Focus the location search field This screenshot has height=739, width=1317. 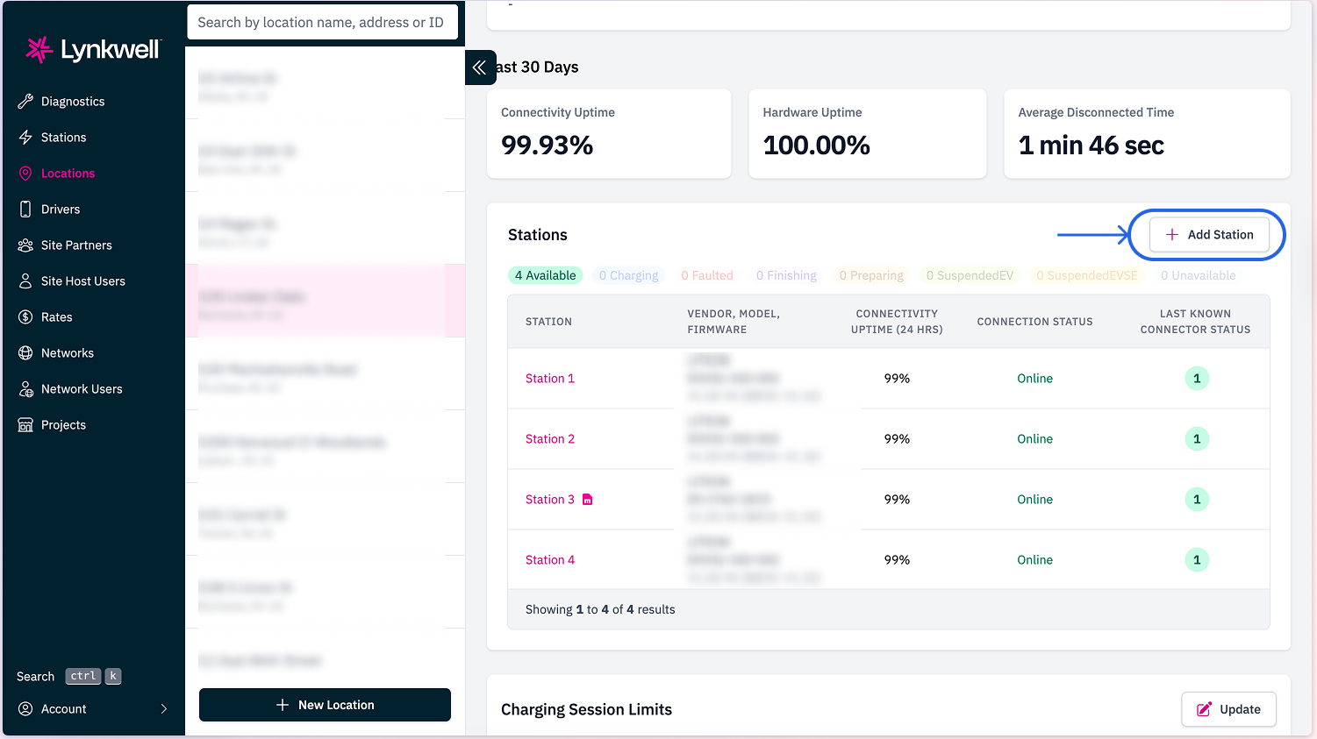point(322,23)
